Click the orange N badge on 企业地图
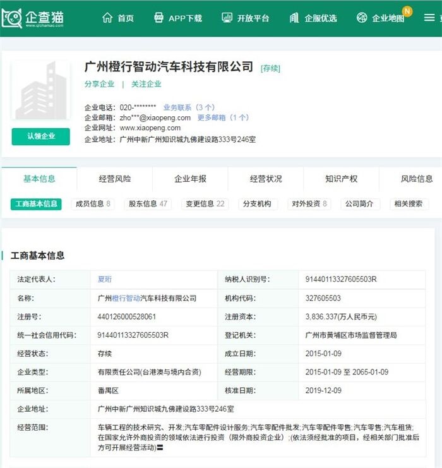The width and height of the screenshot is (442, 468). tap(407, 11)
